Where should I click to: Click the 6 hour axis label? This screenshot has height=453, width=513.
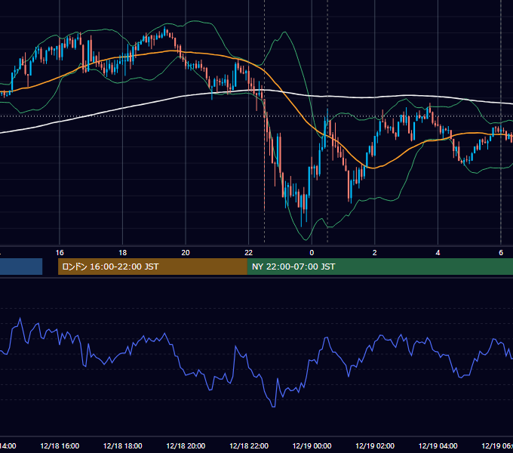tap(501, 253)
